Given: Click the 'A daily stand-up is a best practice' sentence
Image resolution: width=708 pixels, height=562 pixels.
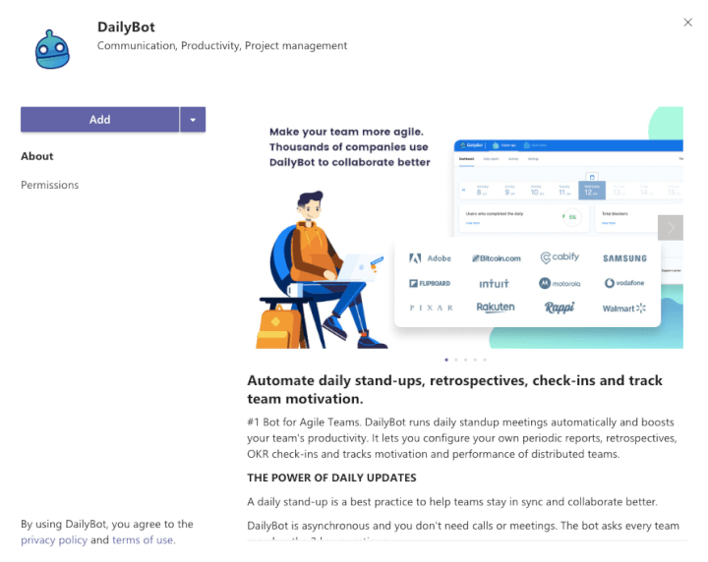Looking at the screenshot, I should pyautogui.click(x=452, y=501).
